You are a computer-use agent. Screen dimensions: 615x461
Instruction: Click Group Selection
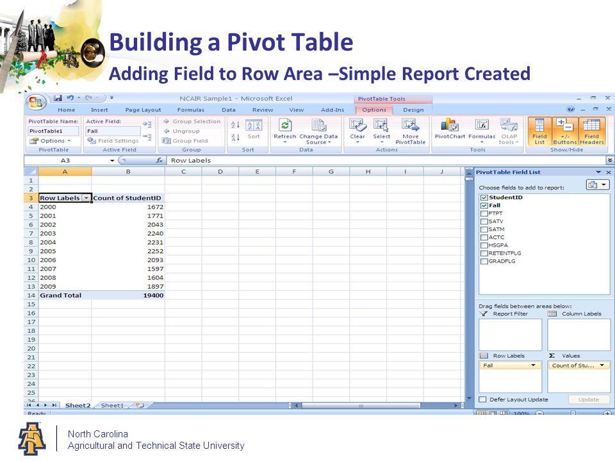pos(192,122)
